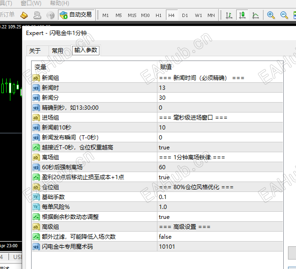This screenshot has width=296, height=269.
Task: Select the H4 timeframe
Action: coord(172,15)
